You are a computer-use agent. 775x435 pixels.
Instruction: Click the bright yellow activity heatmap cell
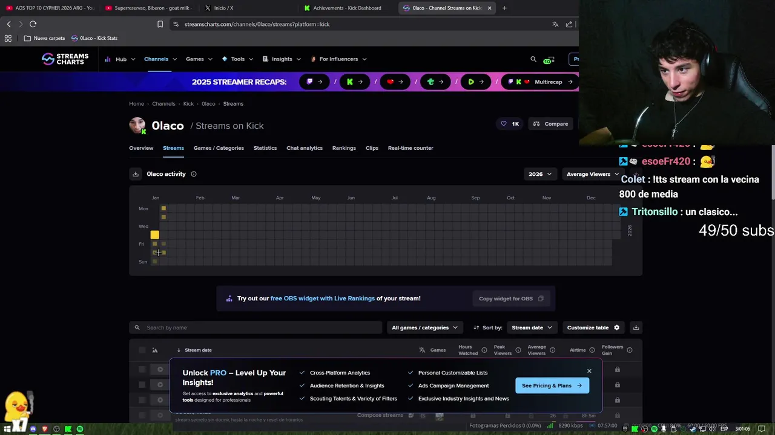(x=155, y=235)
